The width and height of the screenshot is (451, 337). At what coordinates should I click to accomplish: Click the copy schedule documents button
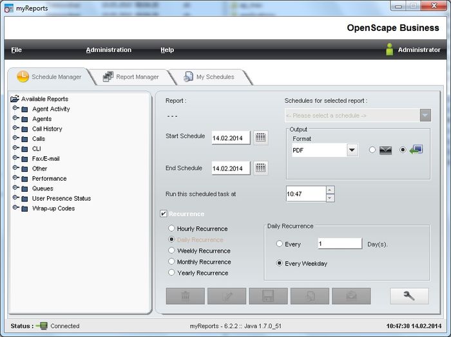310,296
